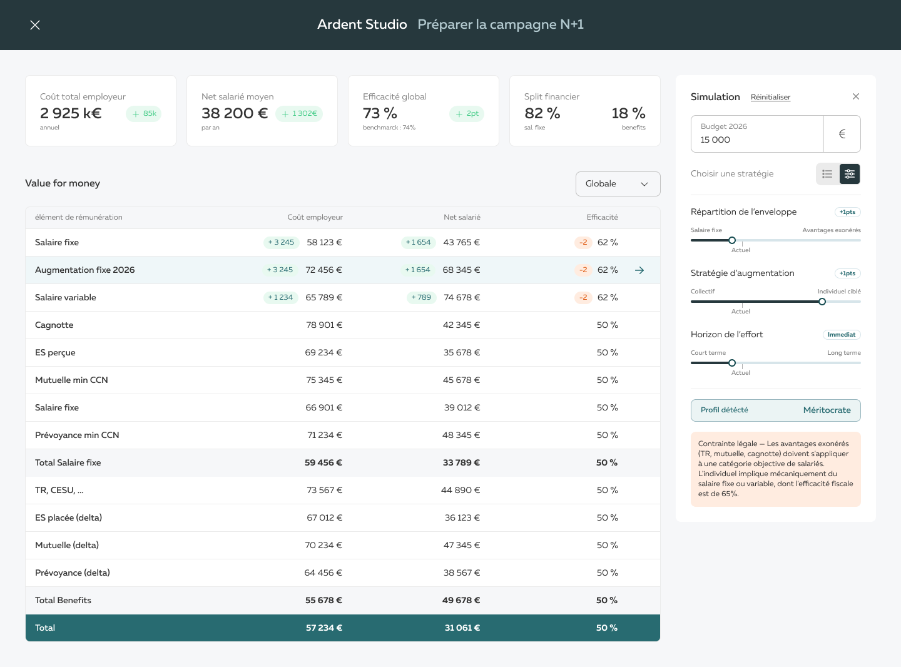Open the Globale dropdown
This screenshot has width=901, height=667.
[x=618, y=184]
